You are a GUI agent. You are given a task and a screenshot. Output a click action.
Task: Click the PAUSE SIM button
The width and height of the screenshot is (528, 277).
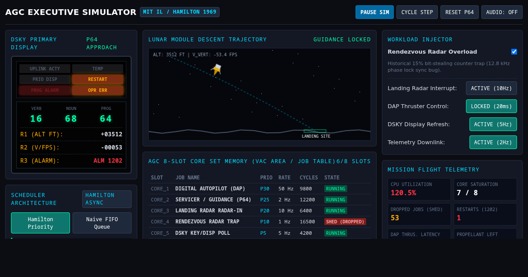[375, 12]
